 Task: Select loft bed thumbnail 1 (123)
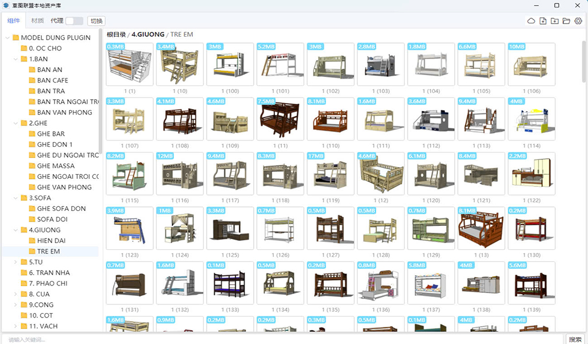click(x=130, y=228)
